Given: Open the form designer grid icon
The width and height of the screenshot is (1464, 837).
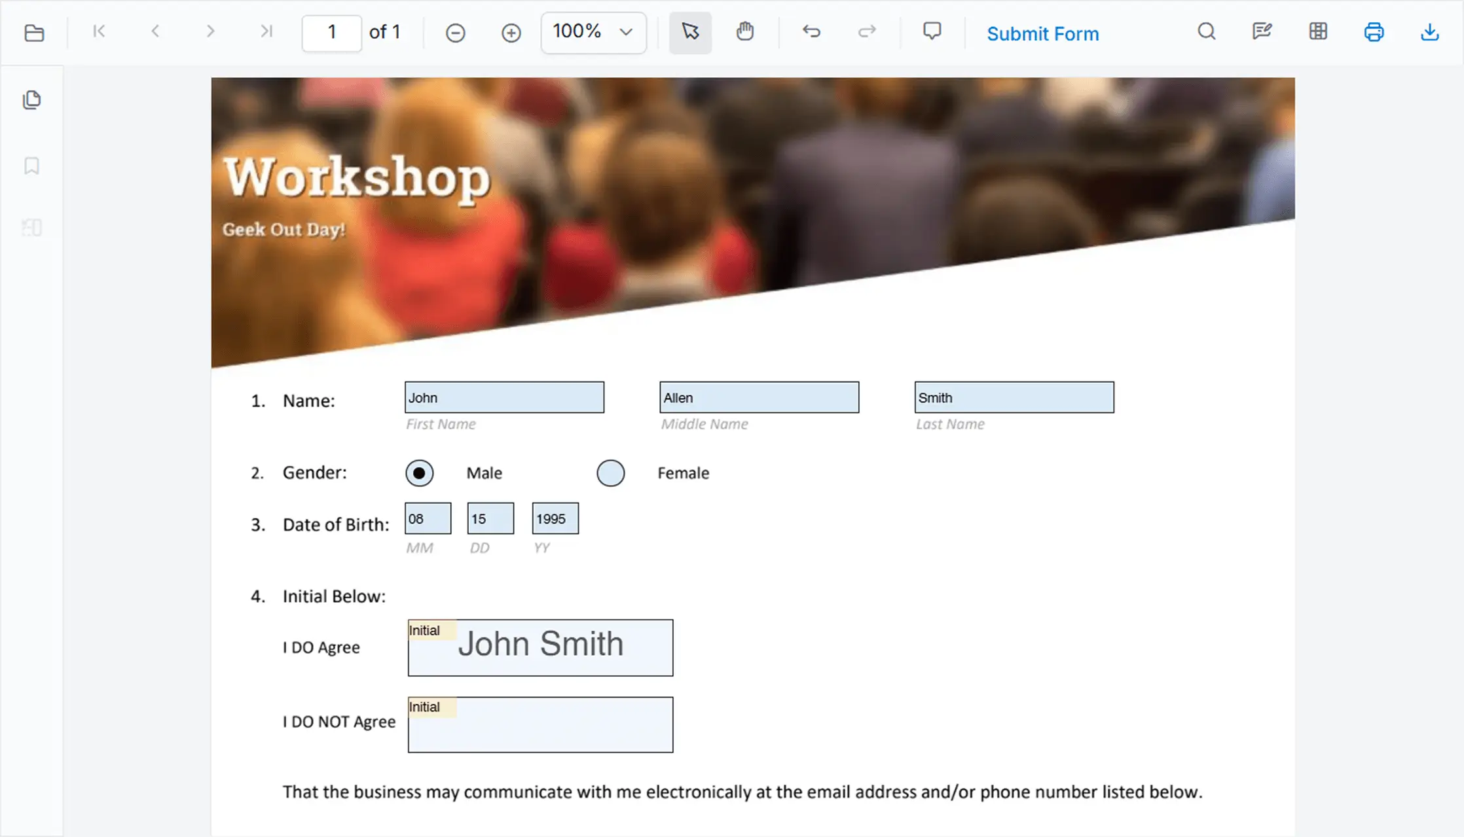Looking at the screenshot, I should 1318,31.
